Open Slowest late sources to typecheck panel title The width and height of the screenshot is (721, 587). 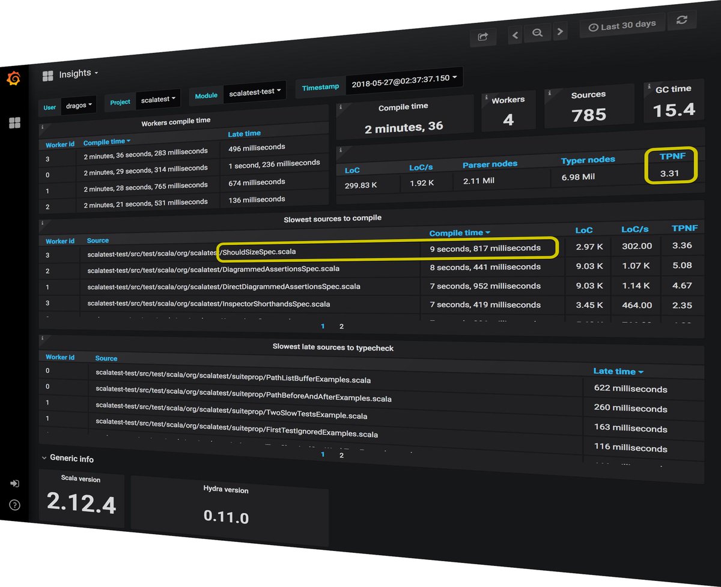click(x=333, y=347)
